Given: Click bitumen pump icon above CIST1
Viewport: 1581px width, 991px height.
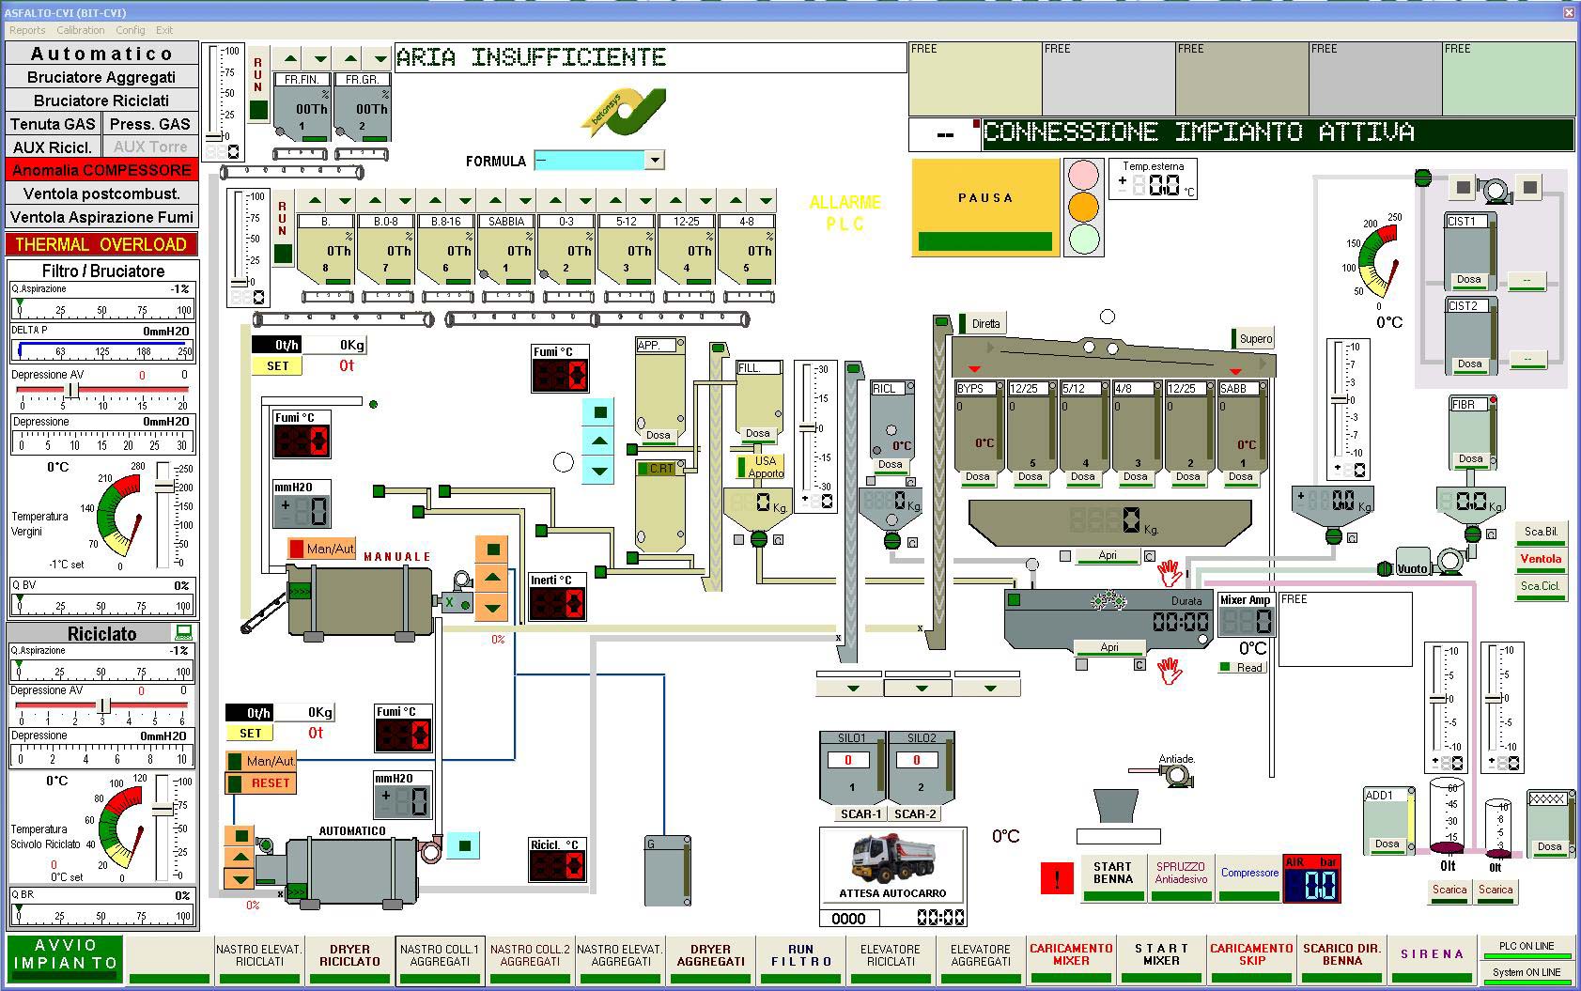Looking at the screenshot, I should pos(1496,189).
